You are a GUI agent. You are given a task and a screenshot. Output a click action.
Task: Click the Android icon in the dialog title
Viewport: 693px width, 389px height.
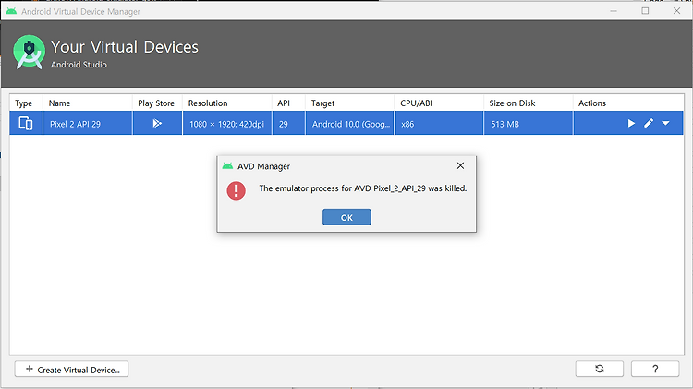click(x=227, y=166)
